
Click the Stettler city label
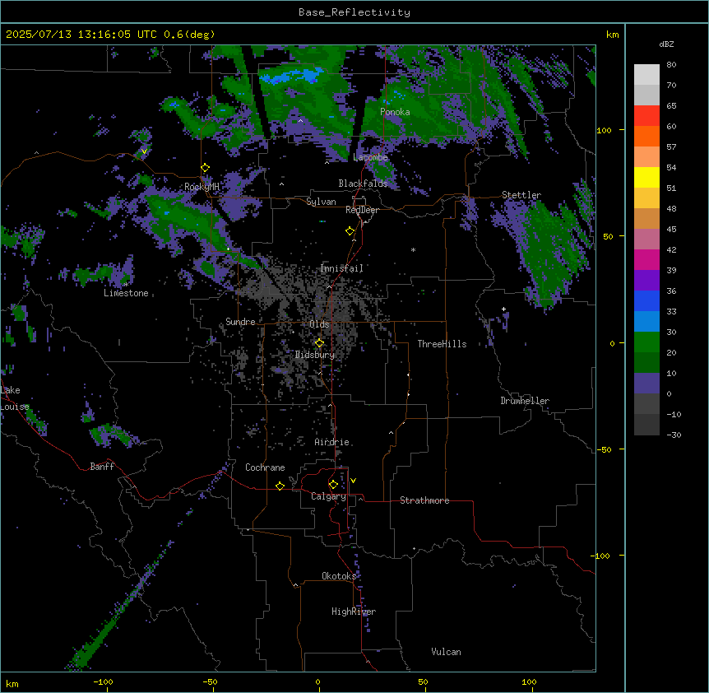click(521, 195)
